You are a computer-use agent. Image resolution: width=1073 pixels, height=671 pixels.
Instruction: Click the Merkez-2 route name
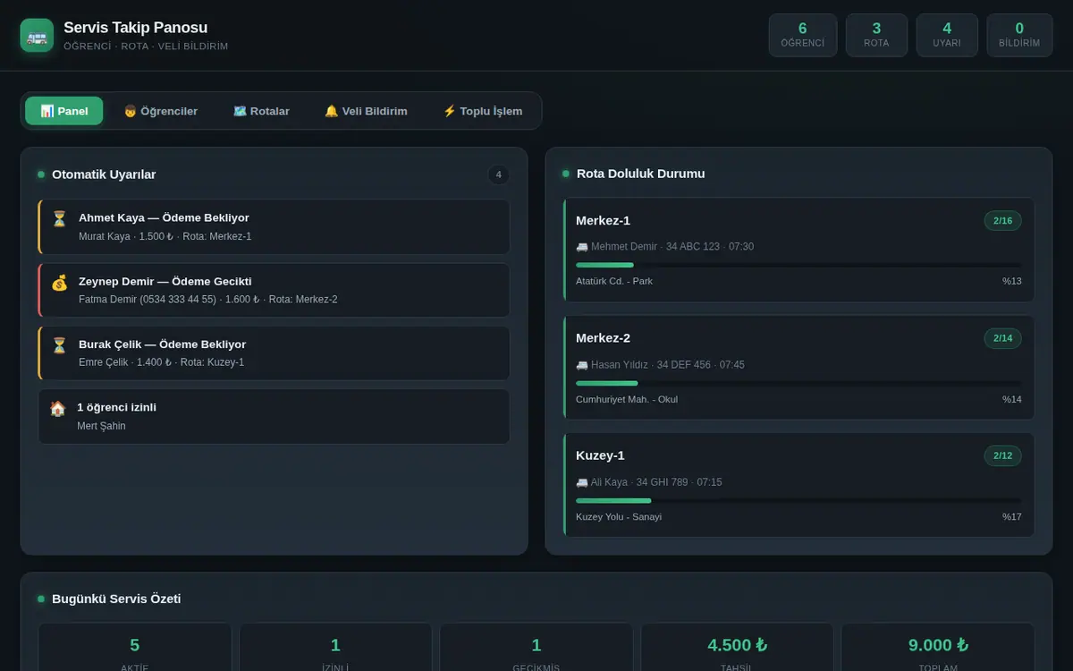tap(603, 338)
